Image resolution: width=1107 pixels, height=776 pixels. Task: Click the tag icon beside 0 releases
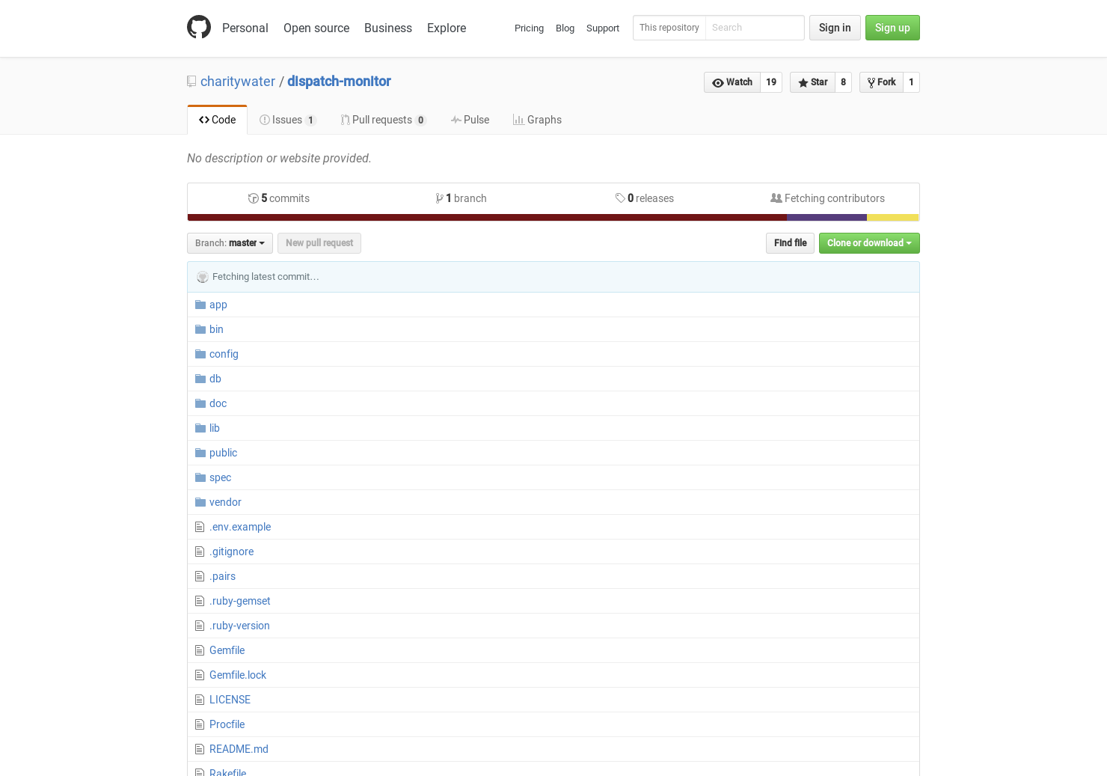[620, 198]
